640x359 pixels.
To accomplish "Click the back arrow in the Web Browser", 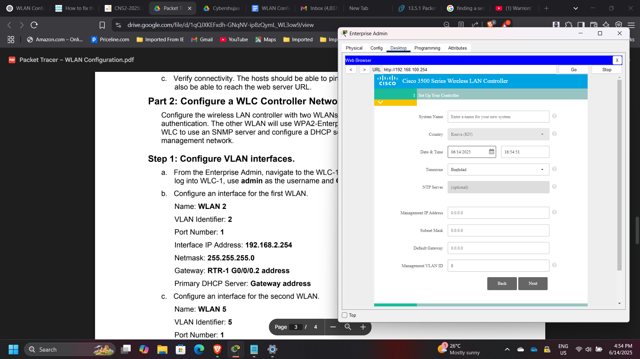I will [x=351, y=70].
